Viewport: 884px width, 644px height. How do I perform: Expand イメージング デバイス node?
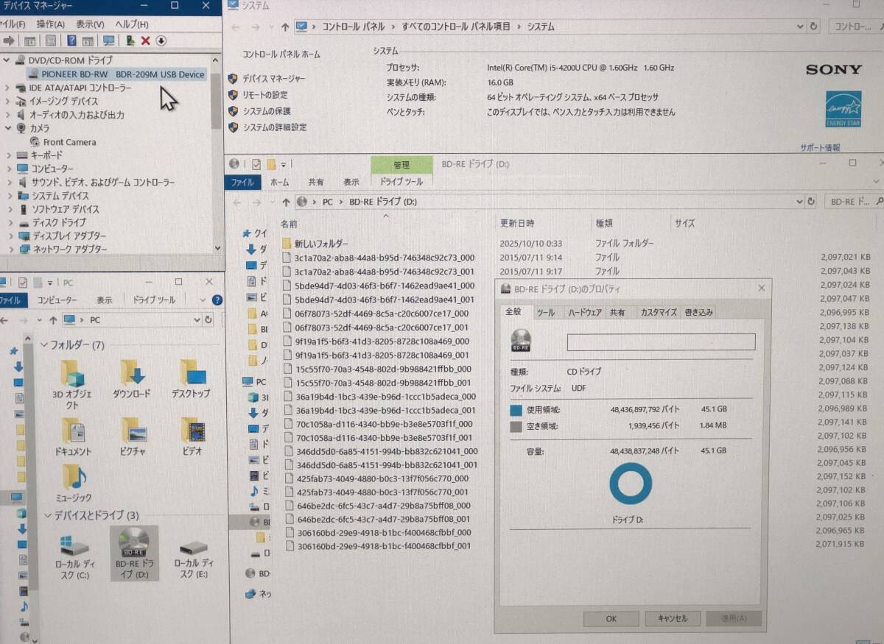point(7,102)
